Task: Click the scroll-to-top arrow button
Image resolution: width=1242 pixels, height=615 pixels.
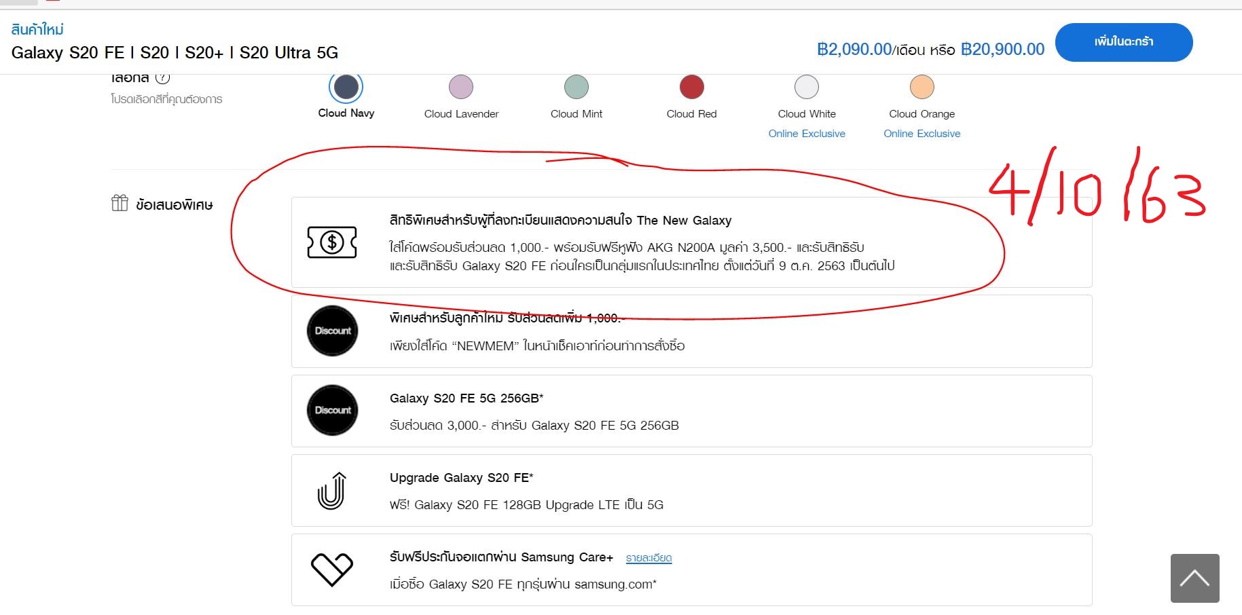Action: click(x=1195, y=578)
